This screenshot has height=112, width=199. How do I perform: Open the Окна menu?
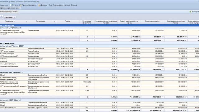point(50,5)
